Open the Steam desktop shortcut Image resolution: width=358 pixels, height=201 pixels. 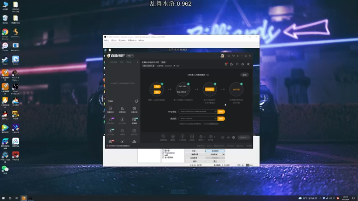5,61
